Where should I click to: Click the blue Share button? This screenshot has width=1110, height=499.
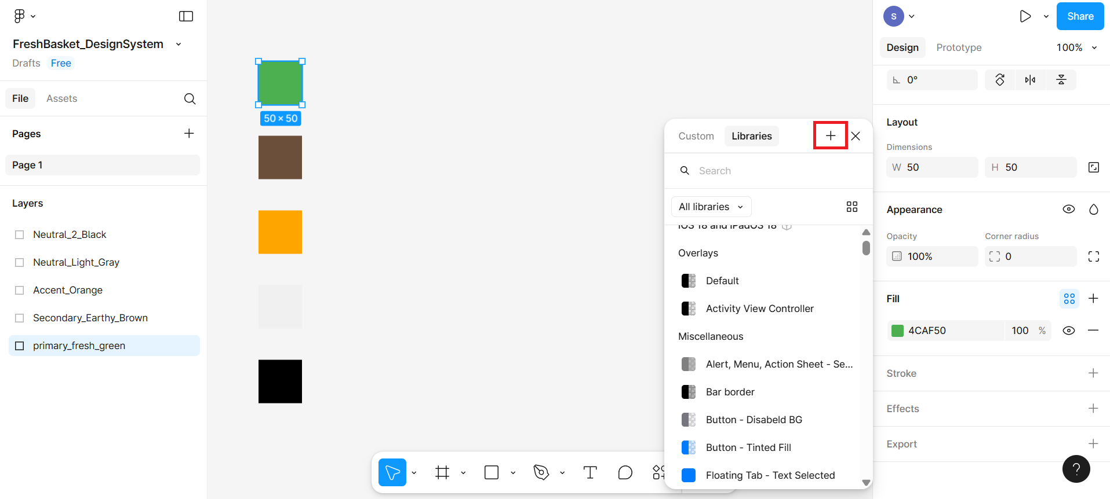pyautogui.click(x=1080, y=16)
